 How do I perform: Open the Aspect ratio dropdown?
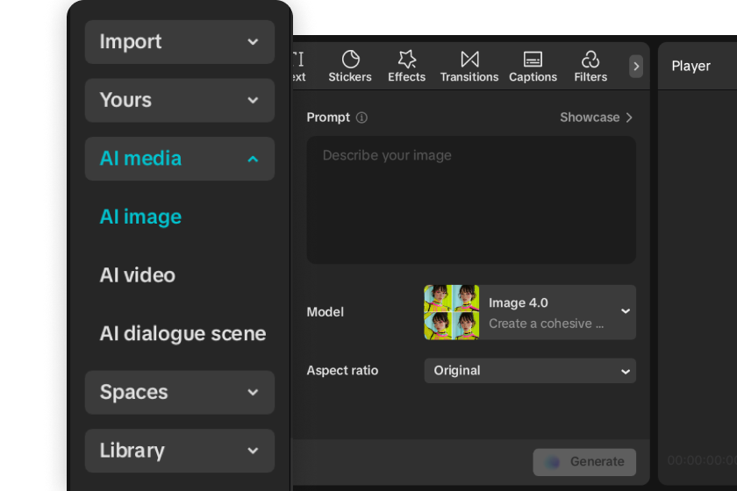click(x=530, y=371)
